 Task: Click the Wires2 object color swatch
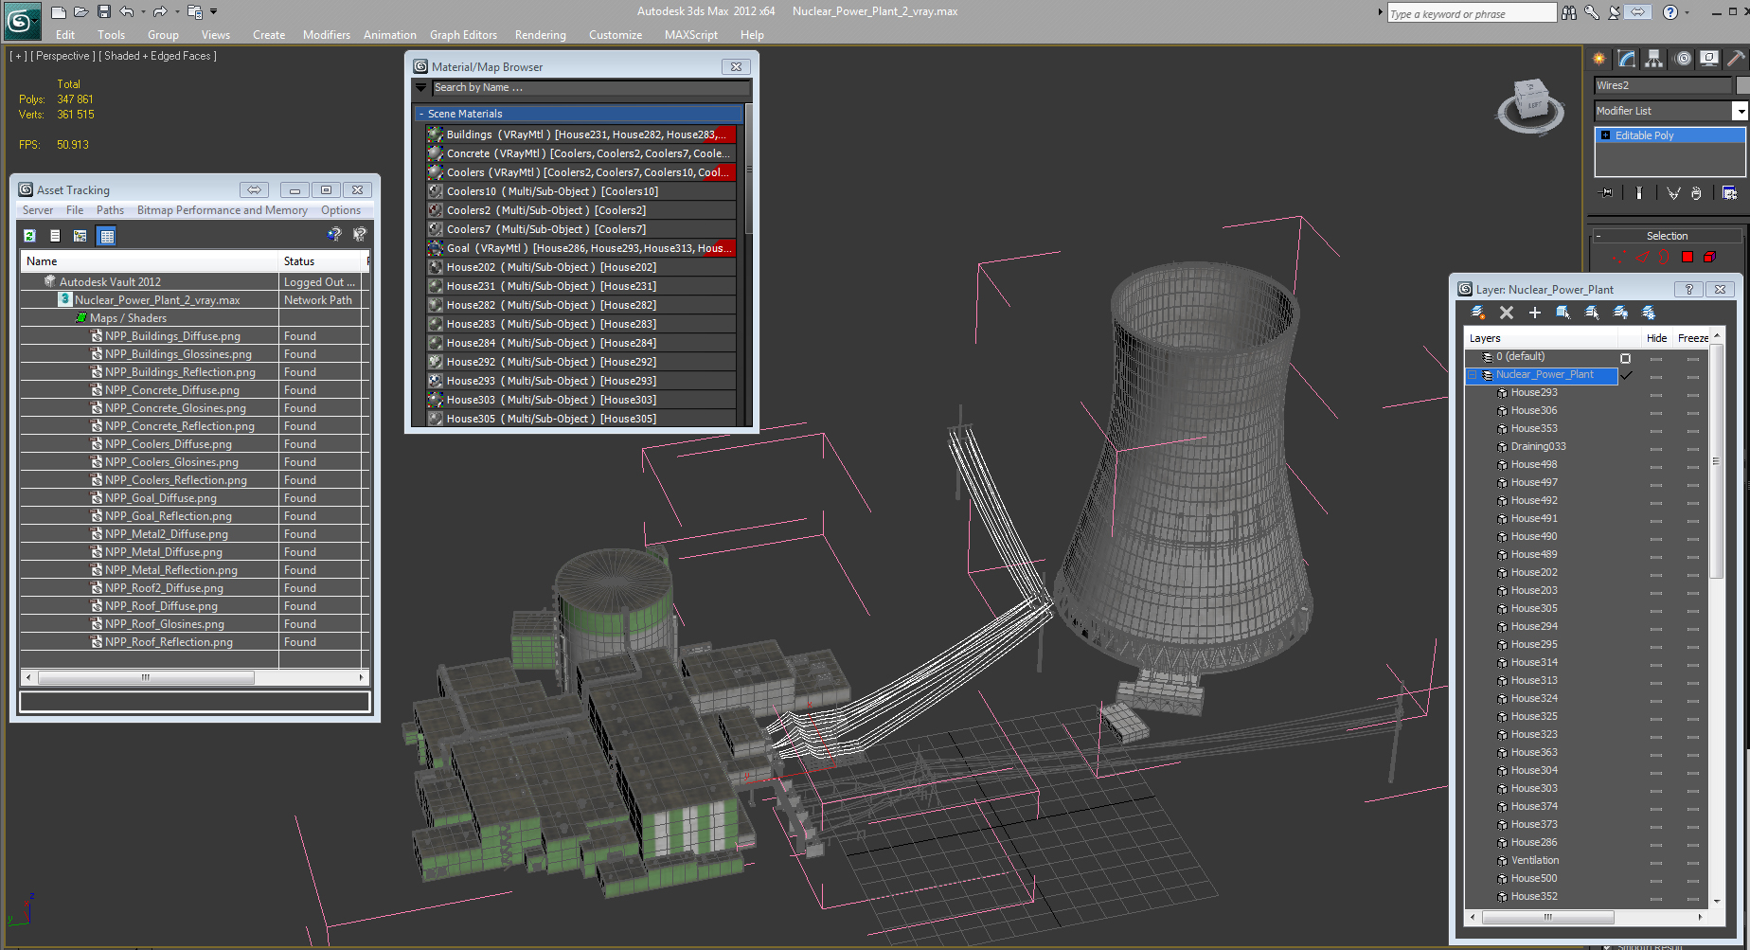point(1741,85)
